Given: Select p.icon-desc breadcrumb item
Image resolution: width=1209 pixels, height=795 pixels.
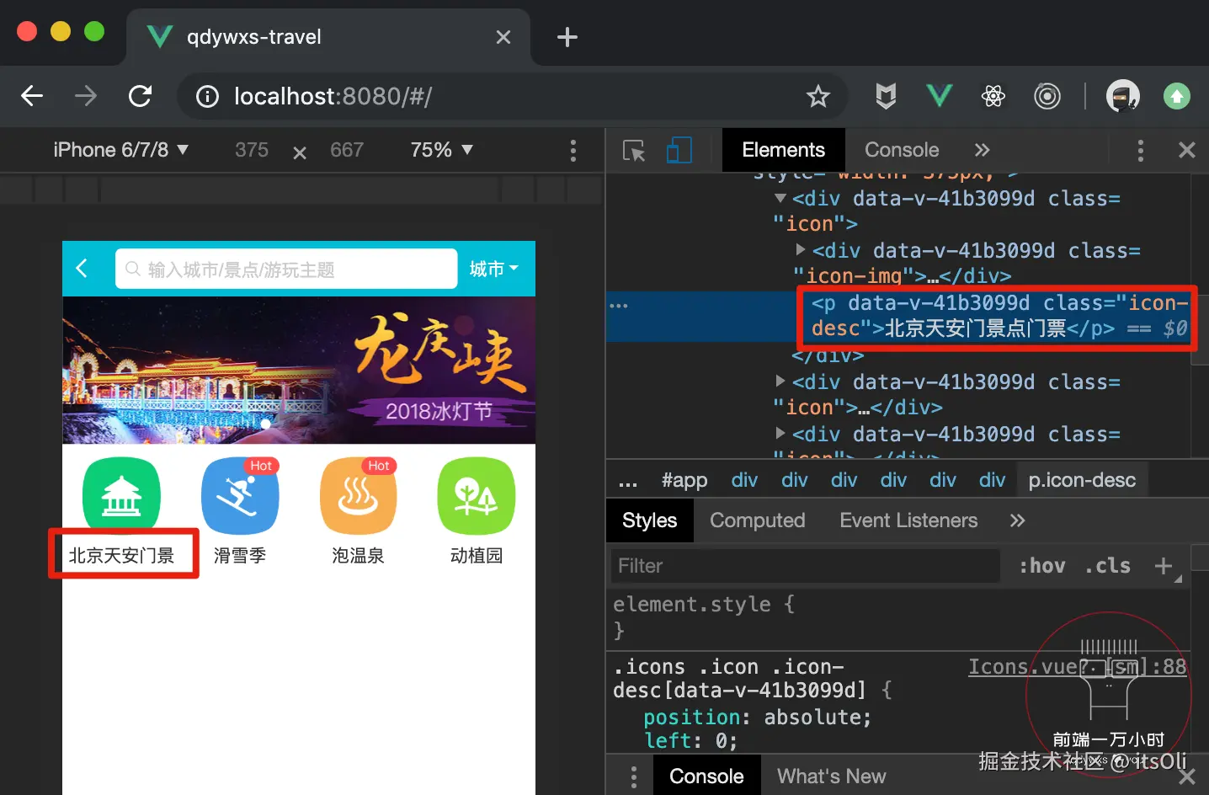Looking at the screenshot, I should pyautogui.click(x=1082, y=480).
